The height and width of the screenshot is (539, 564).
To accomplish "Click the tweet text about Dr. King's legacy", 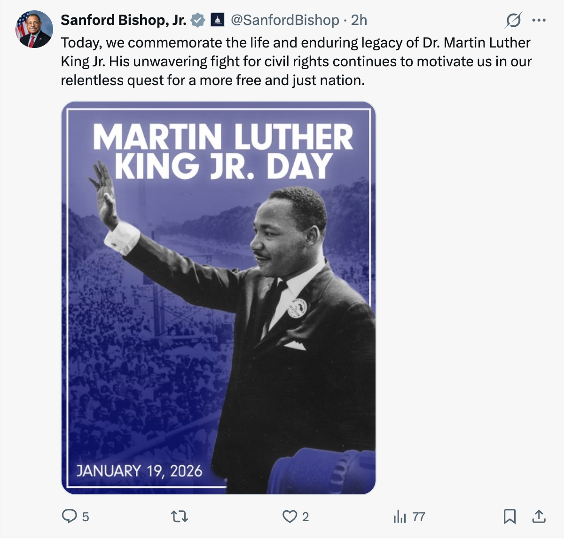I will 296,62.
